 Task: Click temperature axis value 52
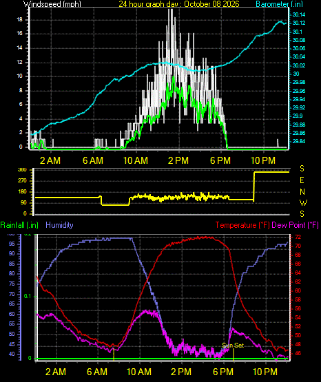[x=298, y=326]
